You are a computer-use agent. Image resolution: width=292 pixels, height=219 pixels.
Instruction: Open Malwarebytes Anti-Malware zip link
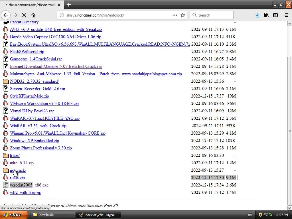coord(96,74)
